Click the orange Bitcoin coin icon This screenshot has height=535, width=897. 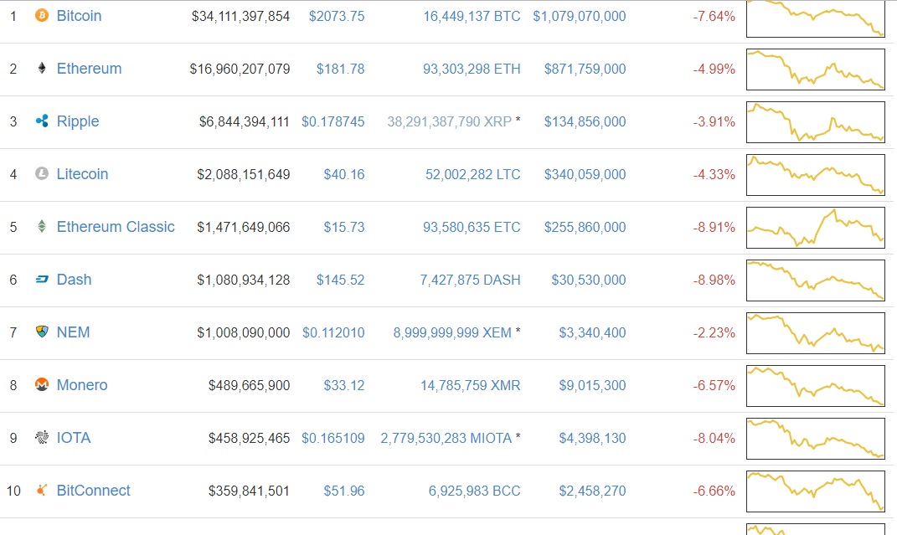point(41,15)
